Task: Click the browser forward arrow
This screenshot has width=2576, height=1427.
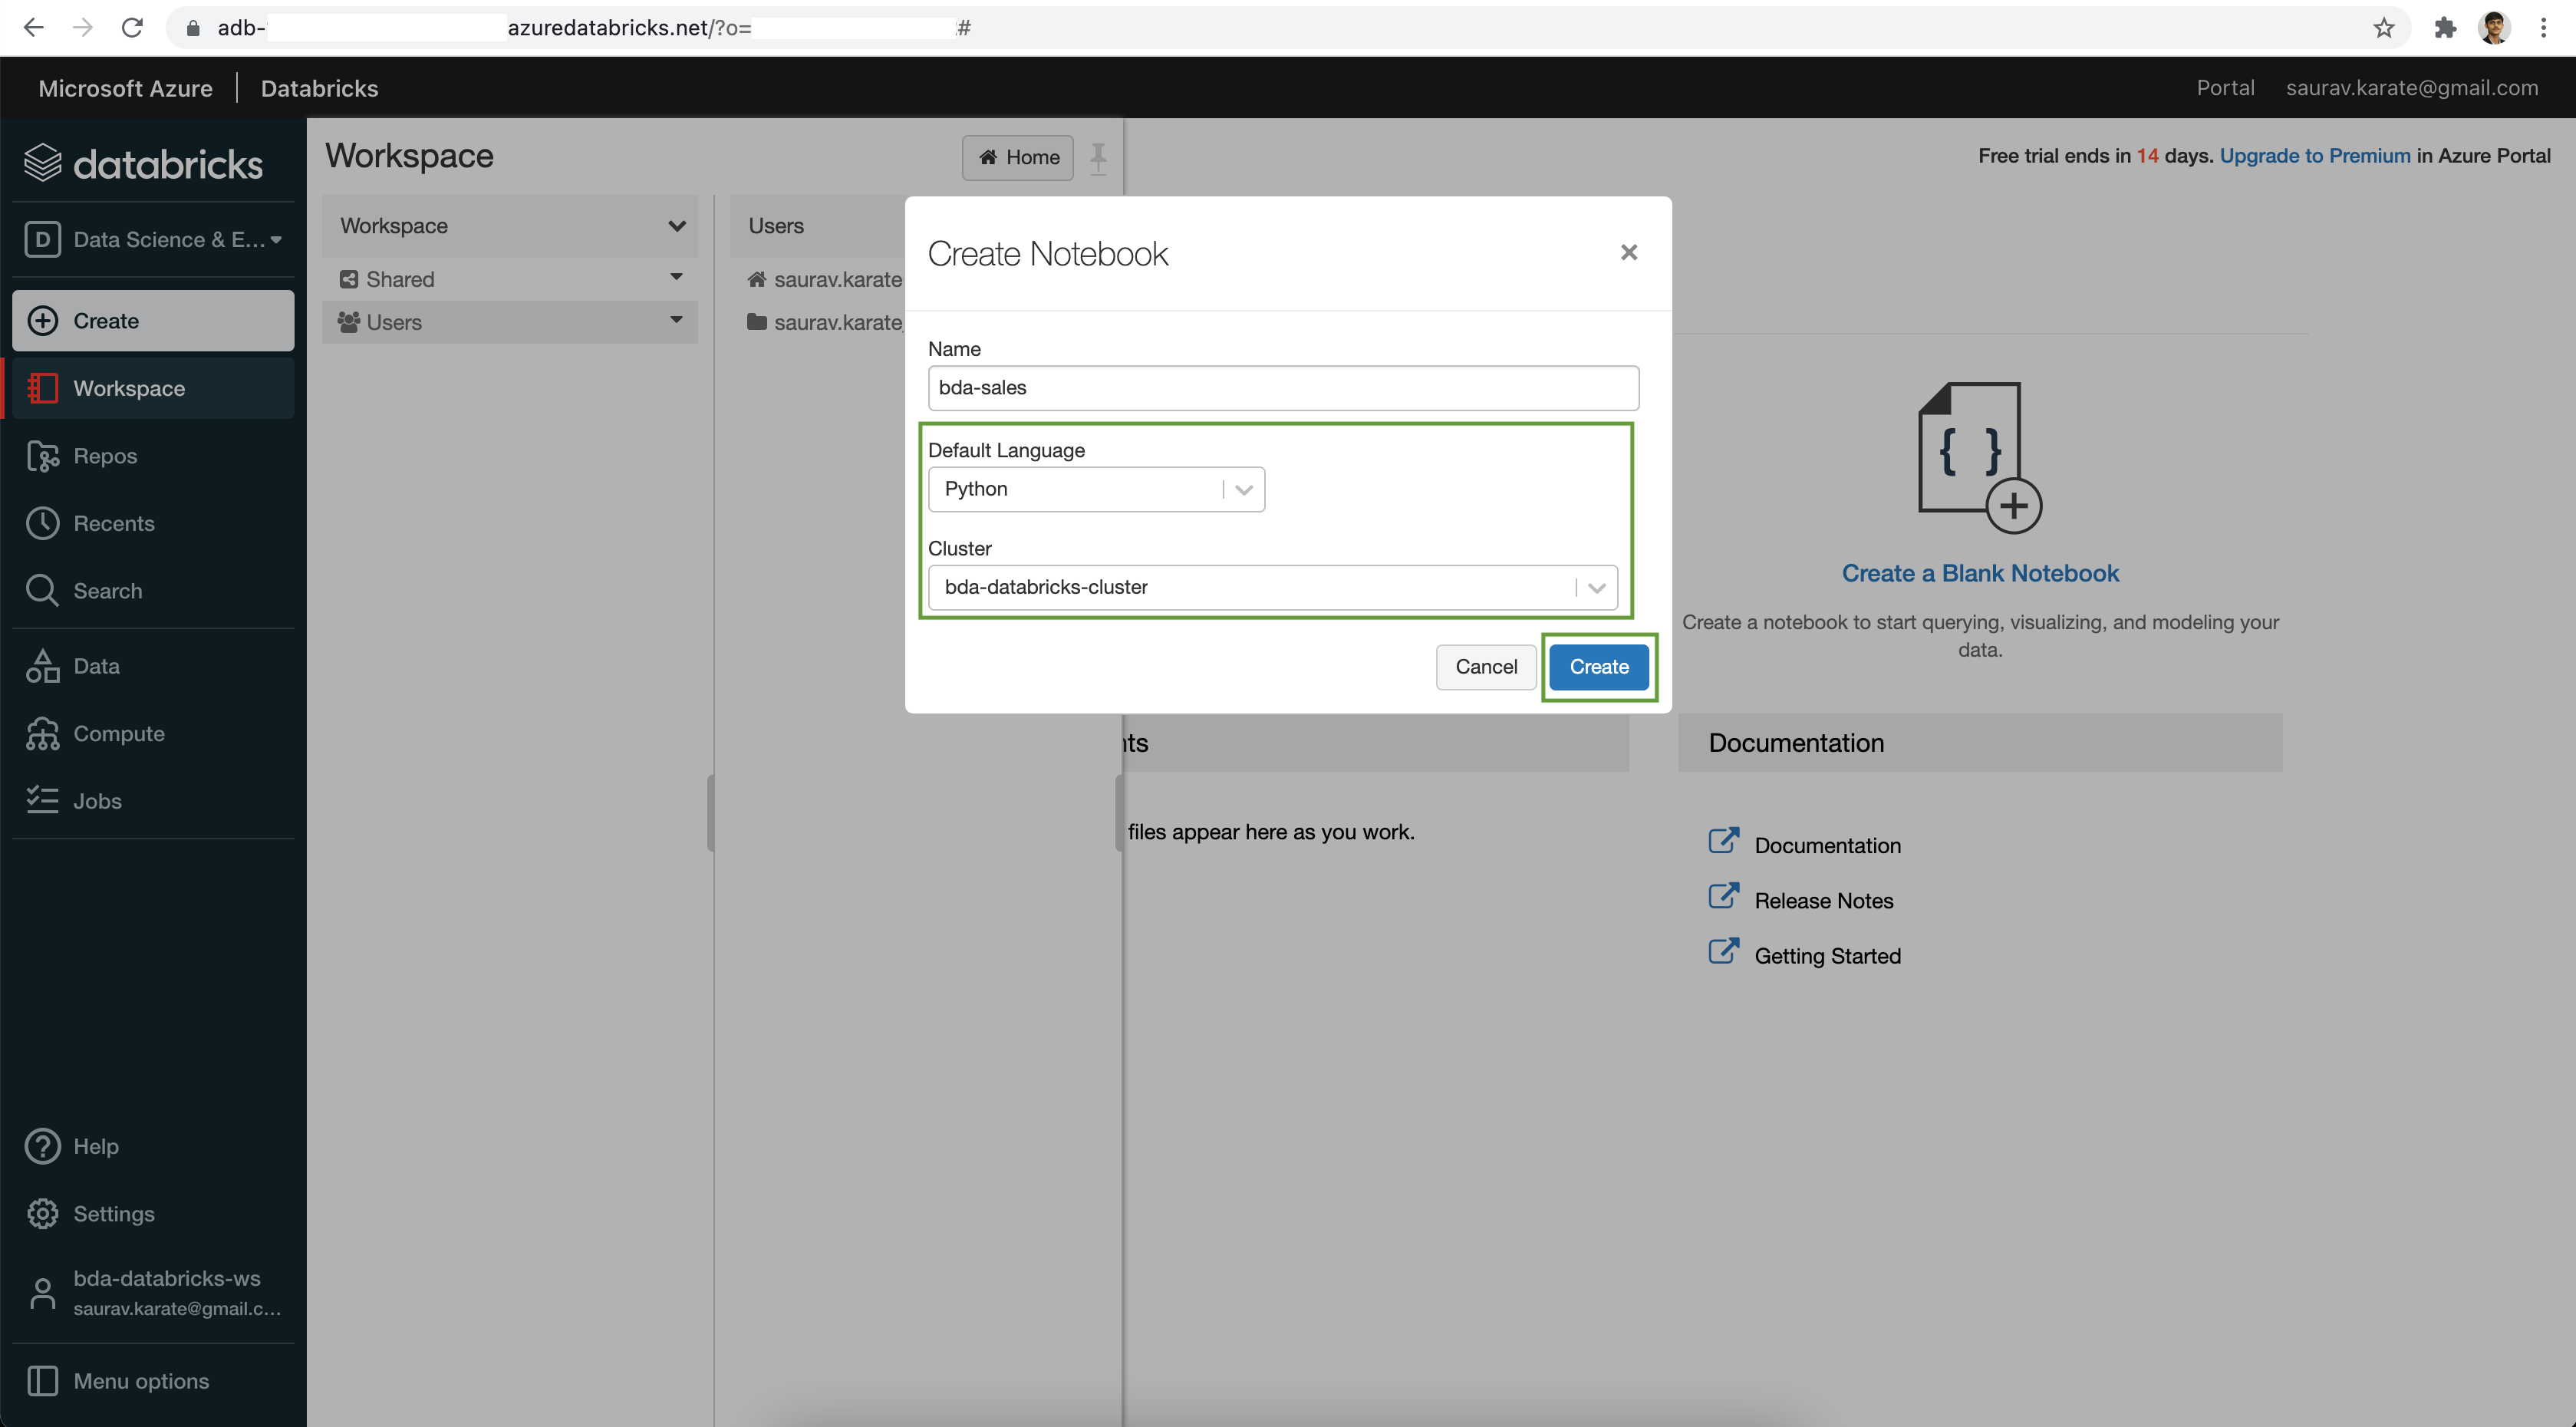Action: (x=83, y=27)
